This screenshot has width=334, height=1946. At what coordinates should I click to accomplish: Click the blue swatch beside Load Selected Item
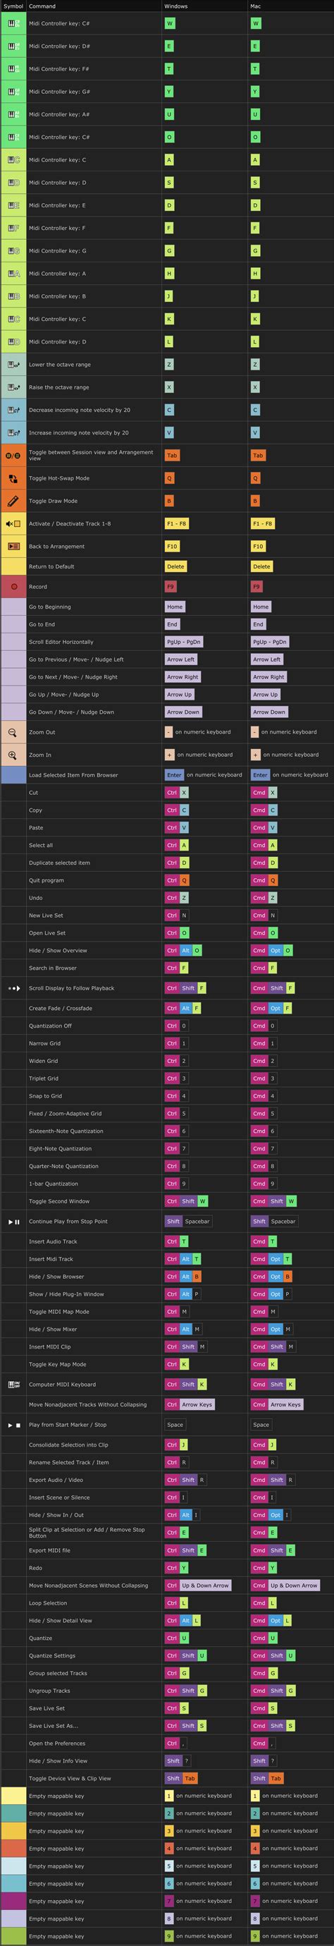point(13,775)
